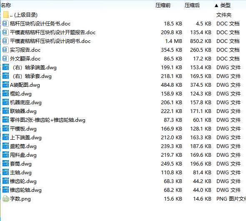Select file 联轴器.dwg

pyautogui.click(x=23, y=111)
